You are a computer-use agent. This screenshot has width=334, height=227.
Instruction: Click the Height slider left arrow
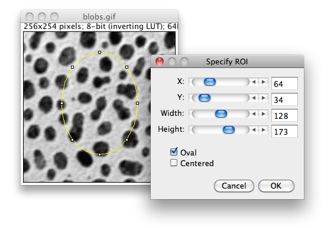click(x=254, y=130)
